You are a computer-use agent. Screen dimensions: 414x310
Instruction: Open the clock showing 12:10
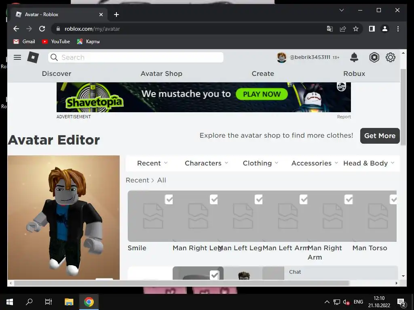pos(379,302)
